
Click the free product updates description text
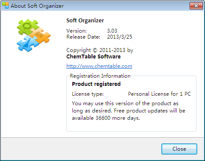[x=128, y=111]
